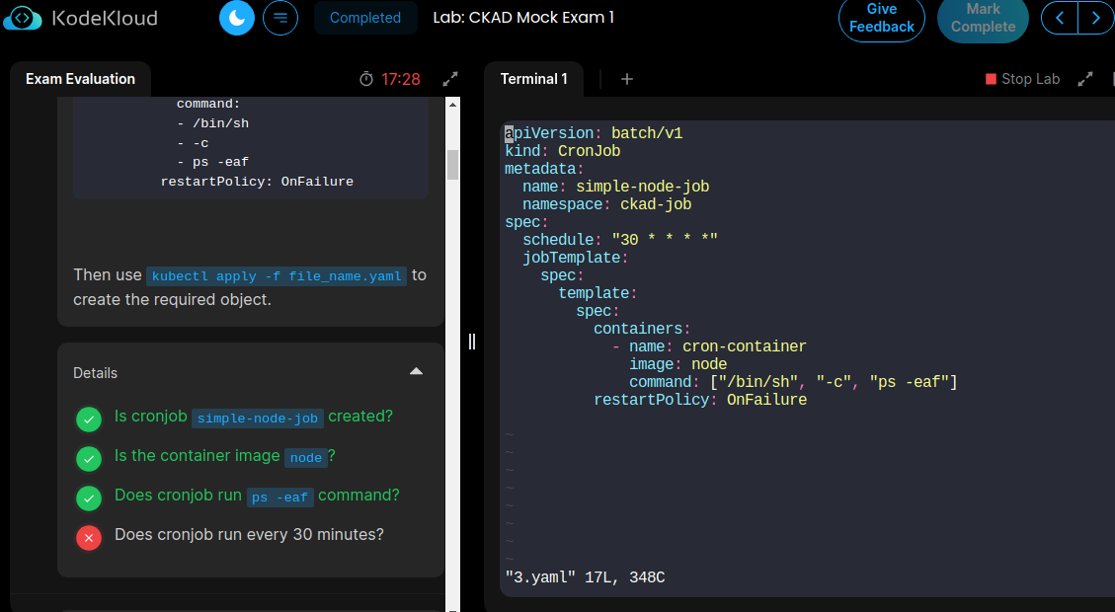Click kind: CronJob line in terminal
Viewport: 1115px width, 612px height.
(563, 151)
